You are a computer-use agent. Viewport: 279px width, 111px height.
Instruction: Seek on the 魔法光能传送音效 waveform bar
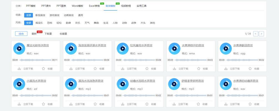pos(35,60)
